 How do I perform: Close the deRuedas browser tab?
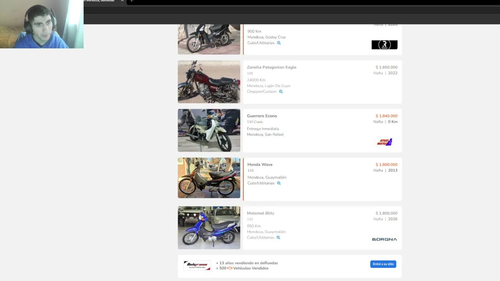pos(122,1)
